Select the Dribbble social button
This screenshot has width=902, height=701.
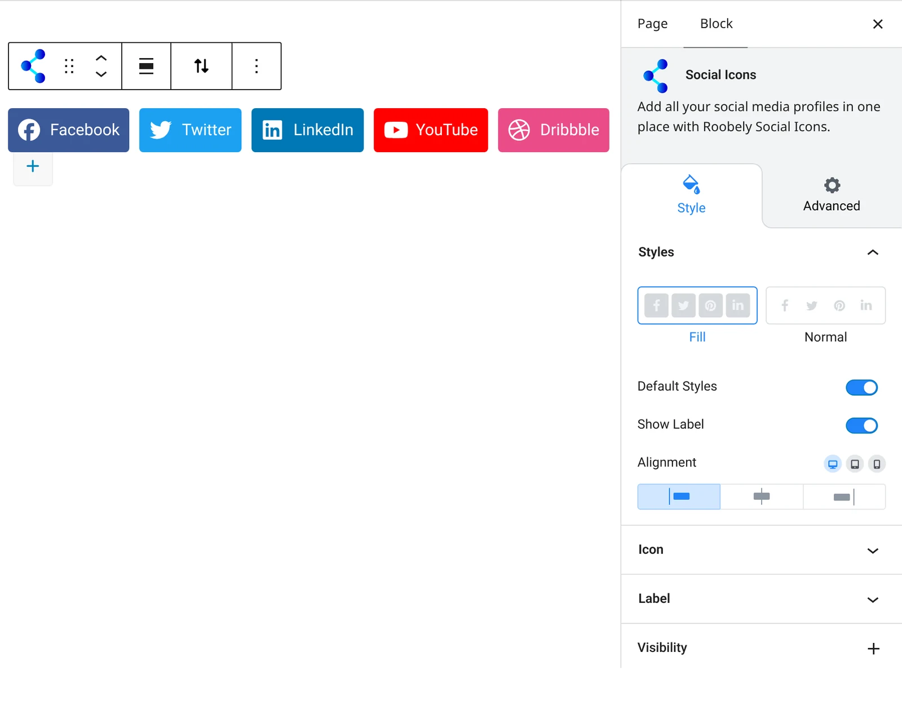pos(554,130)
